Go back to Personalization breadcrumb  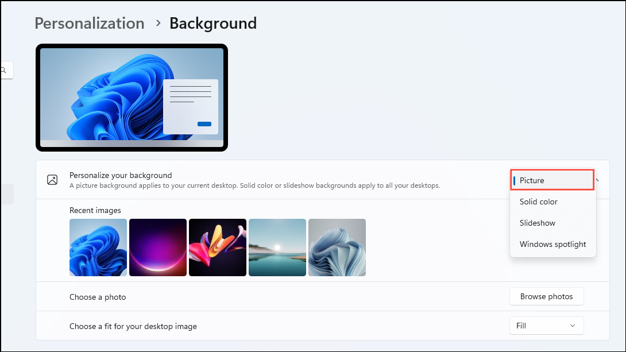[90, 23]
